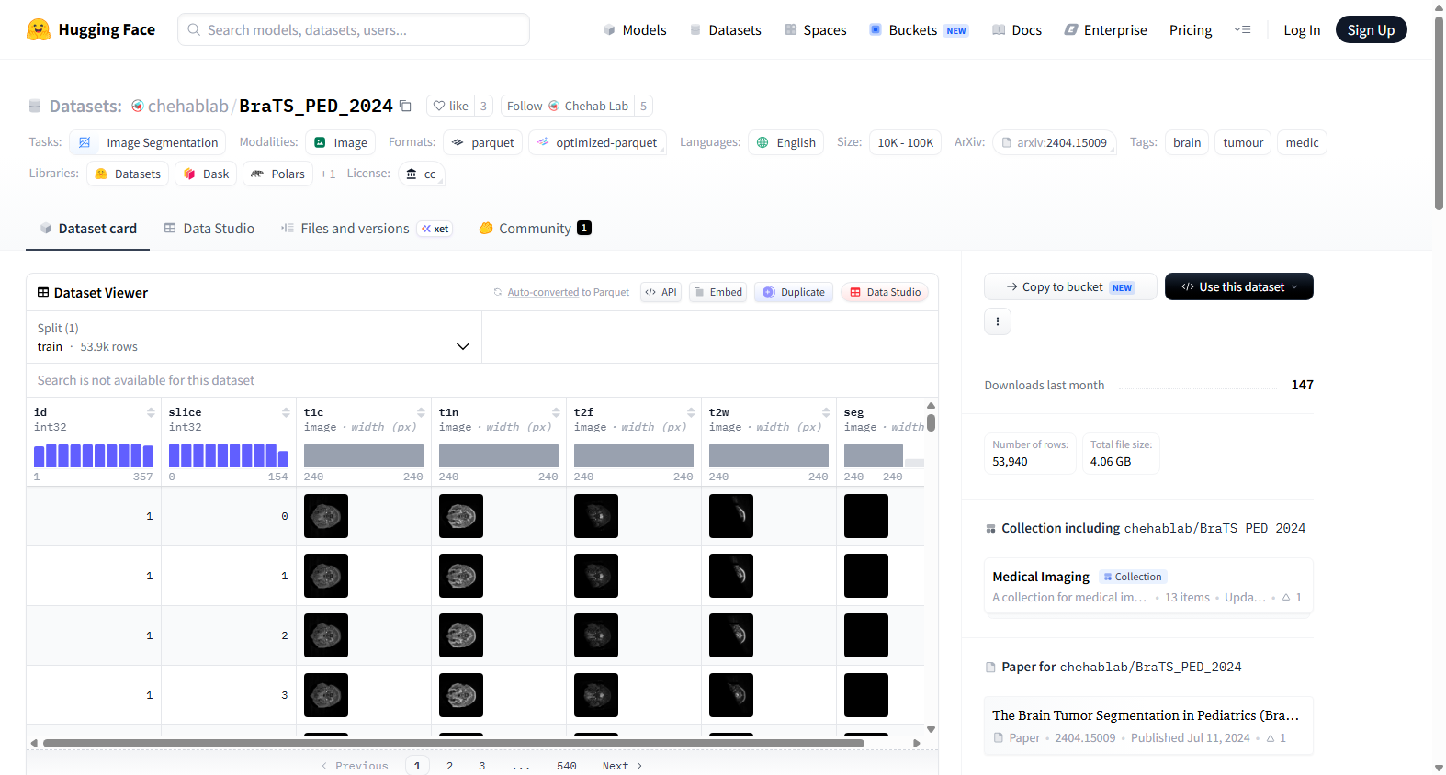1446x775 pixels.
Task: Open the more navigation options menu icon
Action: [x=1242, y=29]
